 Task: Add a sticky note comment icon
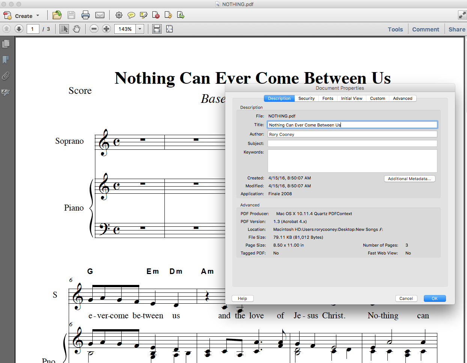pyautogui.click(x=131, y=15)
